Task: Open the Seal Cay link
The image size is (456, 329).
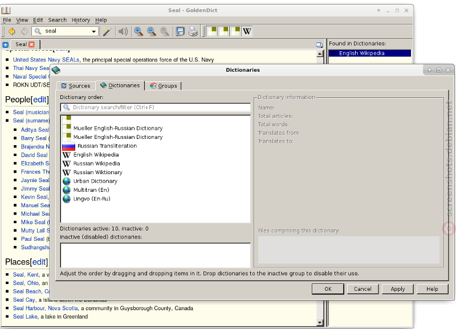Action: [x=24, y=300]
